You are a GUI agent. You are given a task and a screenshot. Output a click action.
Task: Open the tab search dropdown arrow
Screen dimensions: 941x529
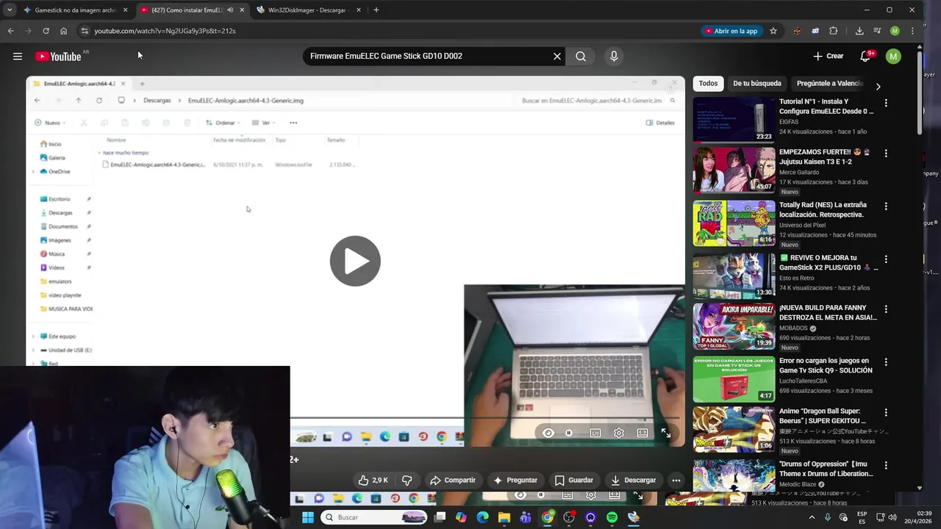(x=10, y=10)
